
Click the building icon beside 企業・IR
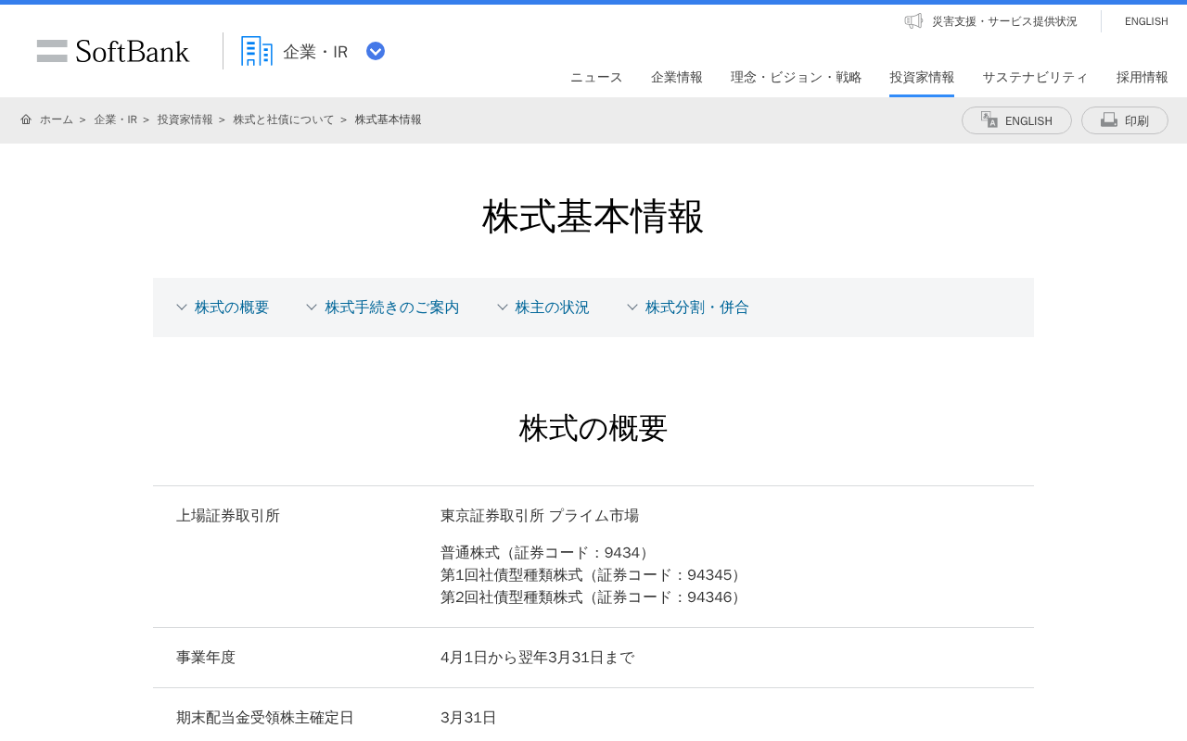pos(257,51)
